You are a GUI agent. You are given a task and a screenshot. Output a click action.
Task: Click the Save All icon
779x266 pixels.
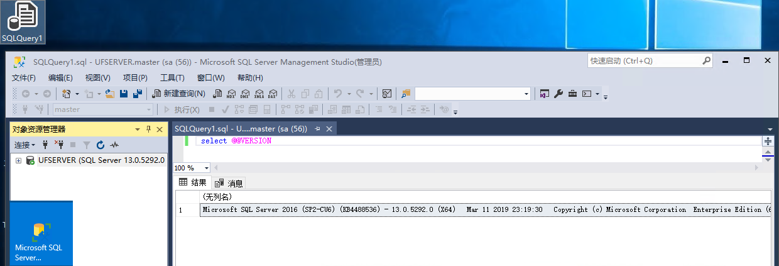[x=138, y=94]
